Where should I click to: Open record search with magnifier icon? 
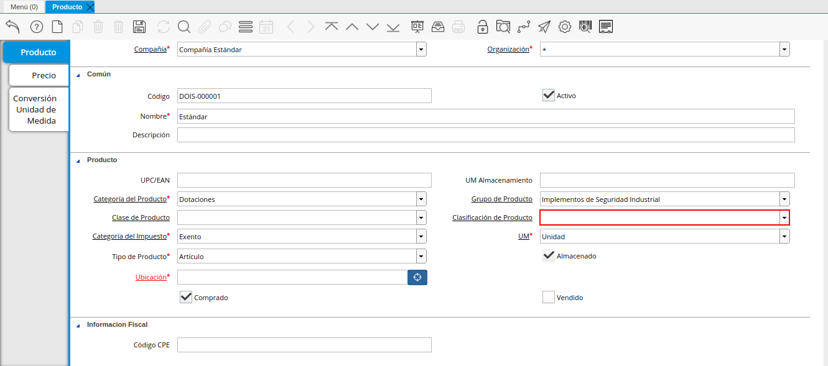(184, 27)
